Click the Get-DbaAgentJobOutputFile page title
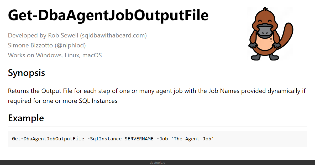Viewport: 315px width, 165px height. click(108, 15)
